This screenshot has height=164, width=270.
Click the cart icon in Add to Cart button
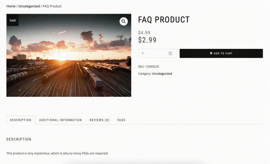pyautogui.click(x=211, y=53)
